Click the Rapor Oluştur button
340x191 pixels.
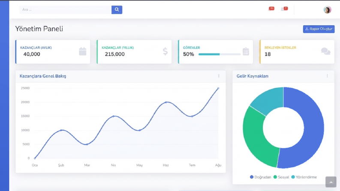coord(319,29)
